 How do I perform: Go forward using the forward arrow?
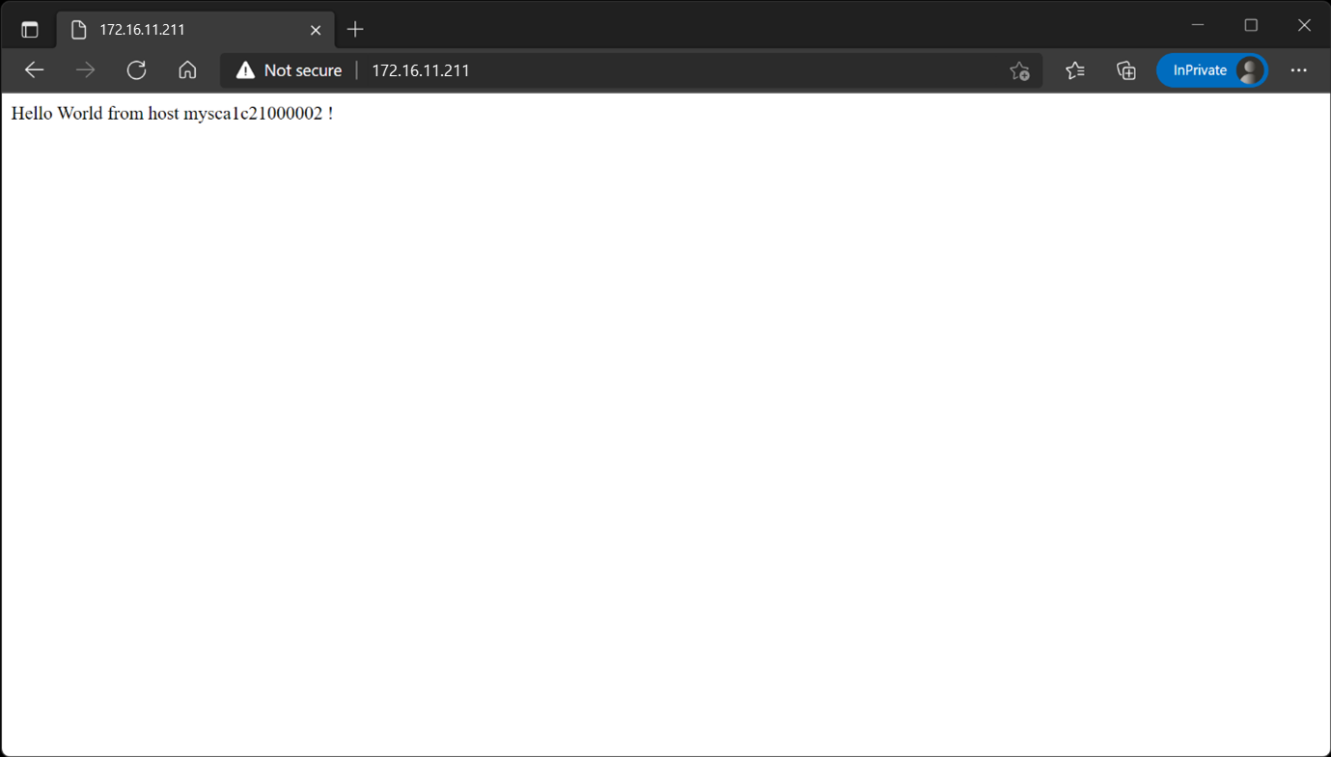(86, 70)
